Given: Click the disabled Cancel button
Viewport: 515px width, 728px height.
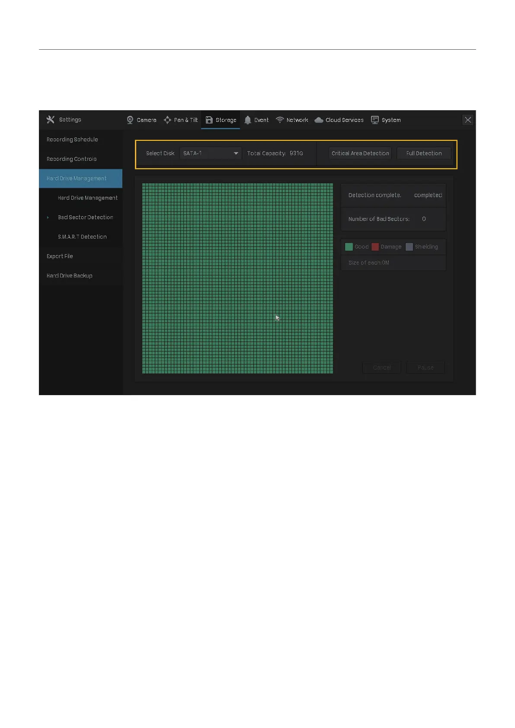Looking at the screenshot, I should 382,367.
